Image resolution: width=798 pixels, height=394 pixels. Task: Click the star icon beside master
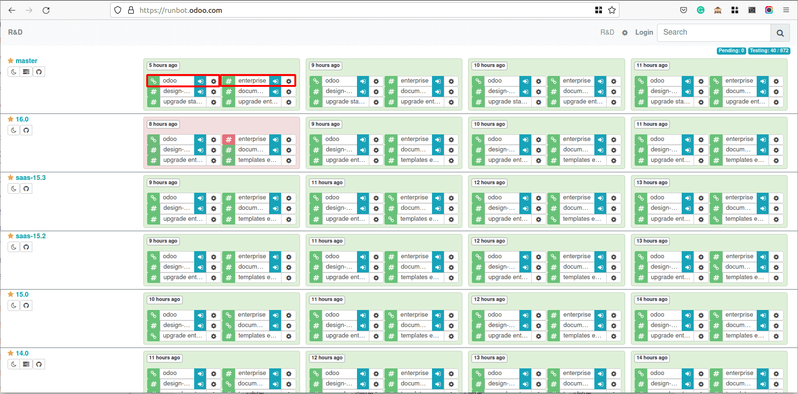(10, 61)
